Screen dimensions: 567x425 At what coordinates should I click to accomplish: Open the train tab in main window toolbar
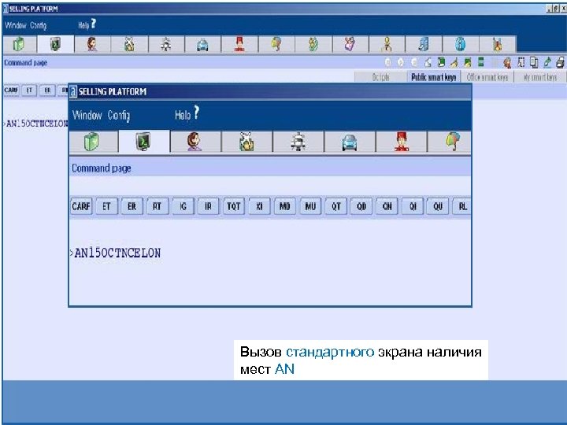pos(166,44)
